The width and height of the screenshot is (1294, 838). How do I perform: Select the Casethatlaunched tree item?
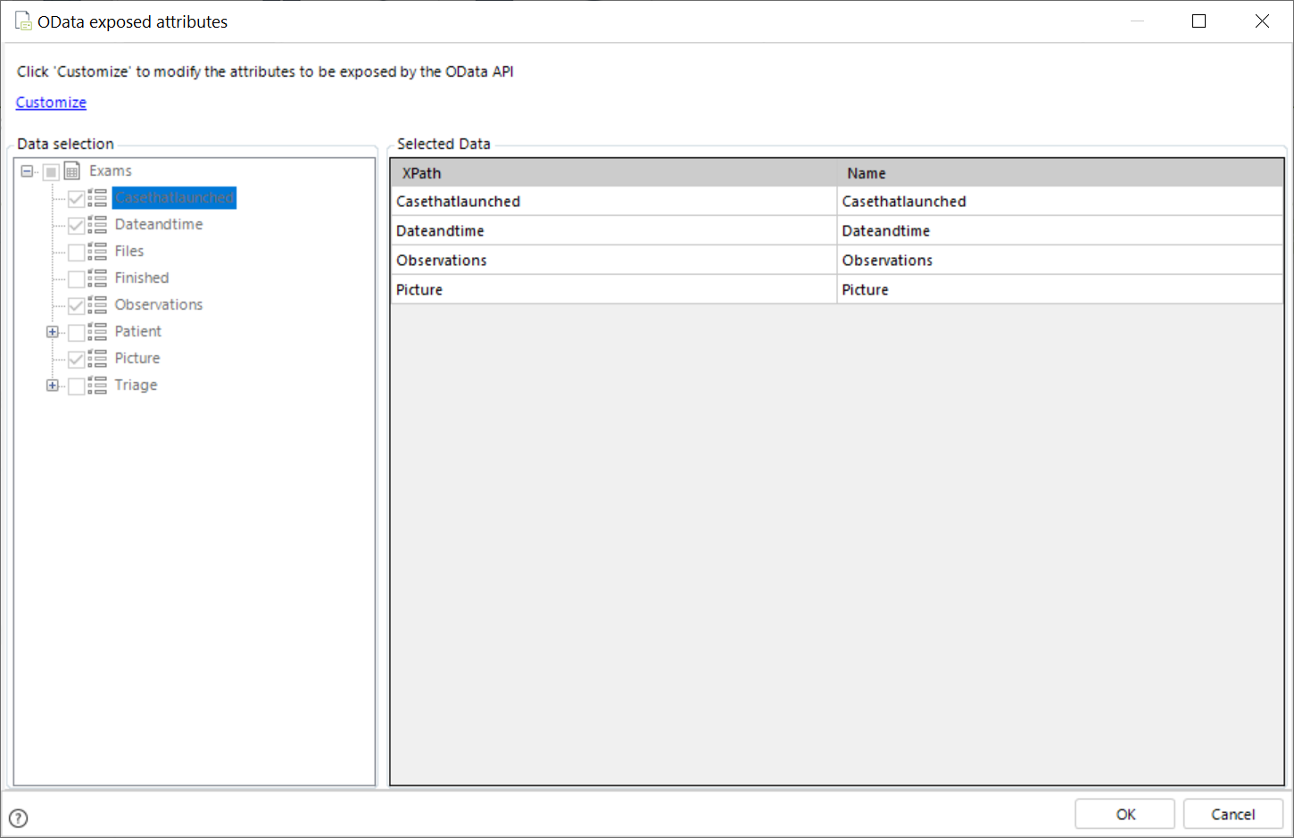point(174,198)
